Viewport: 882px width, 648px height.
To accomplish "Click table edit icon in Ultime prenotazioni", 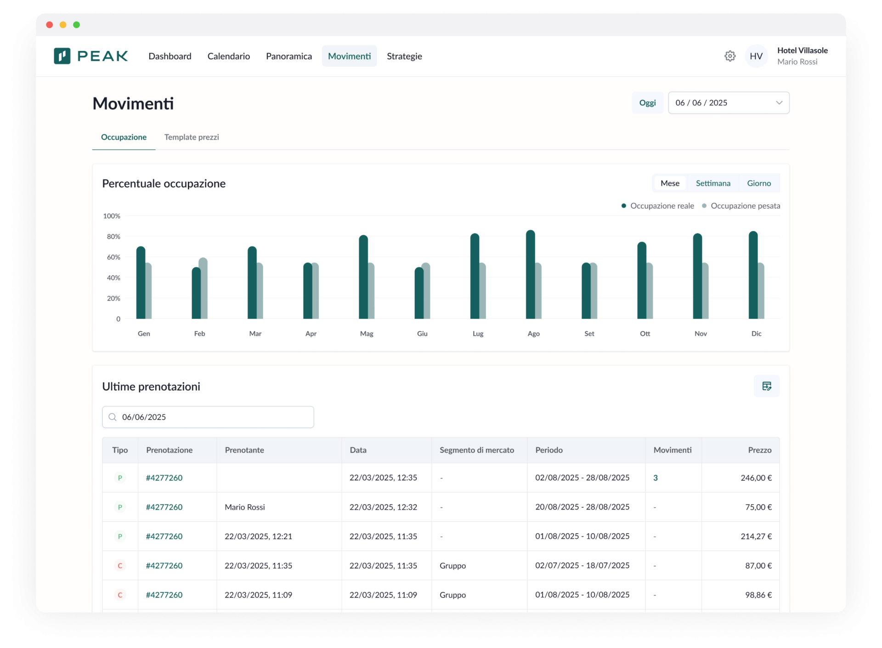I will [x=766, y=386].
